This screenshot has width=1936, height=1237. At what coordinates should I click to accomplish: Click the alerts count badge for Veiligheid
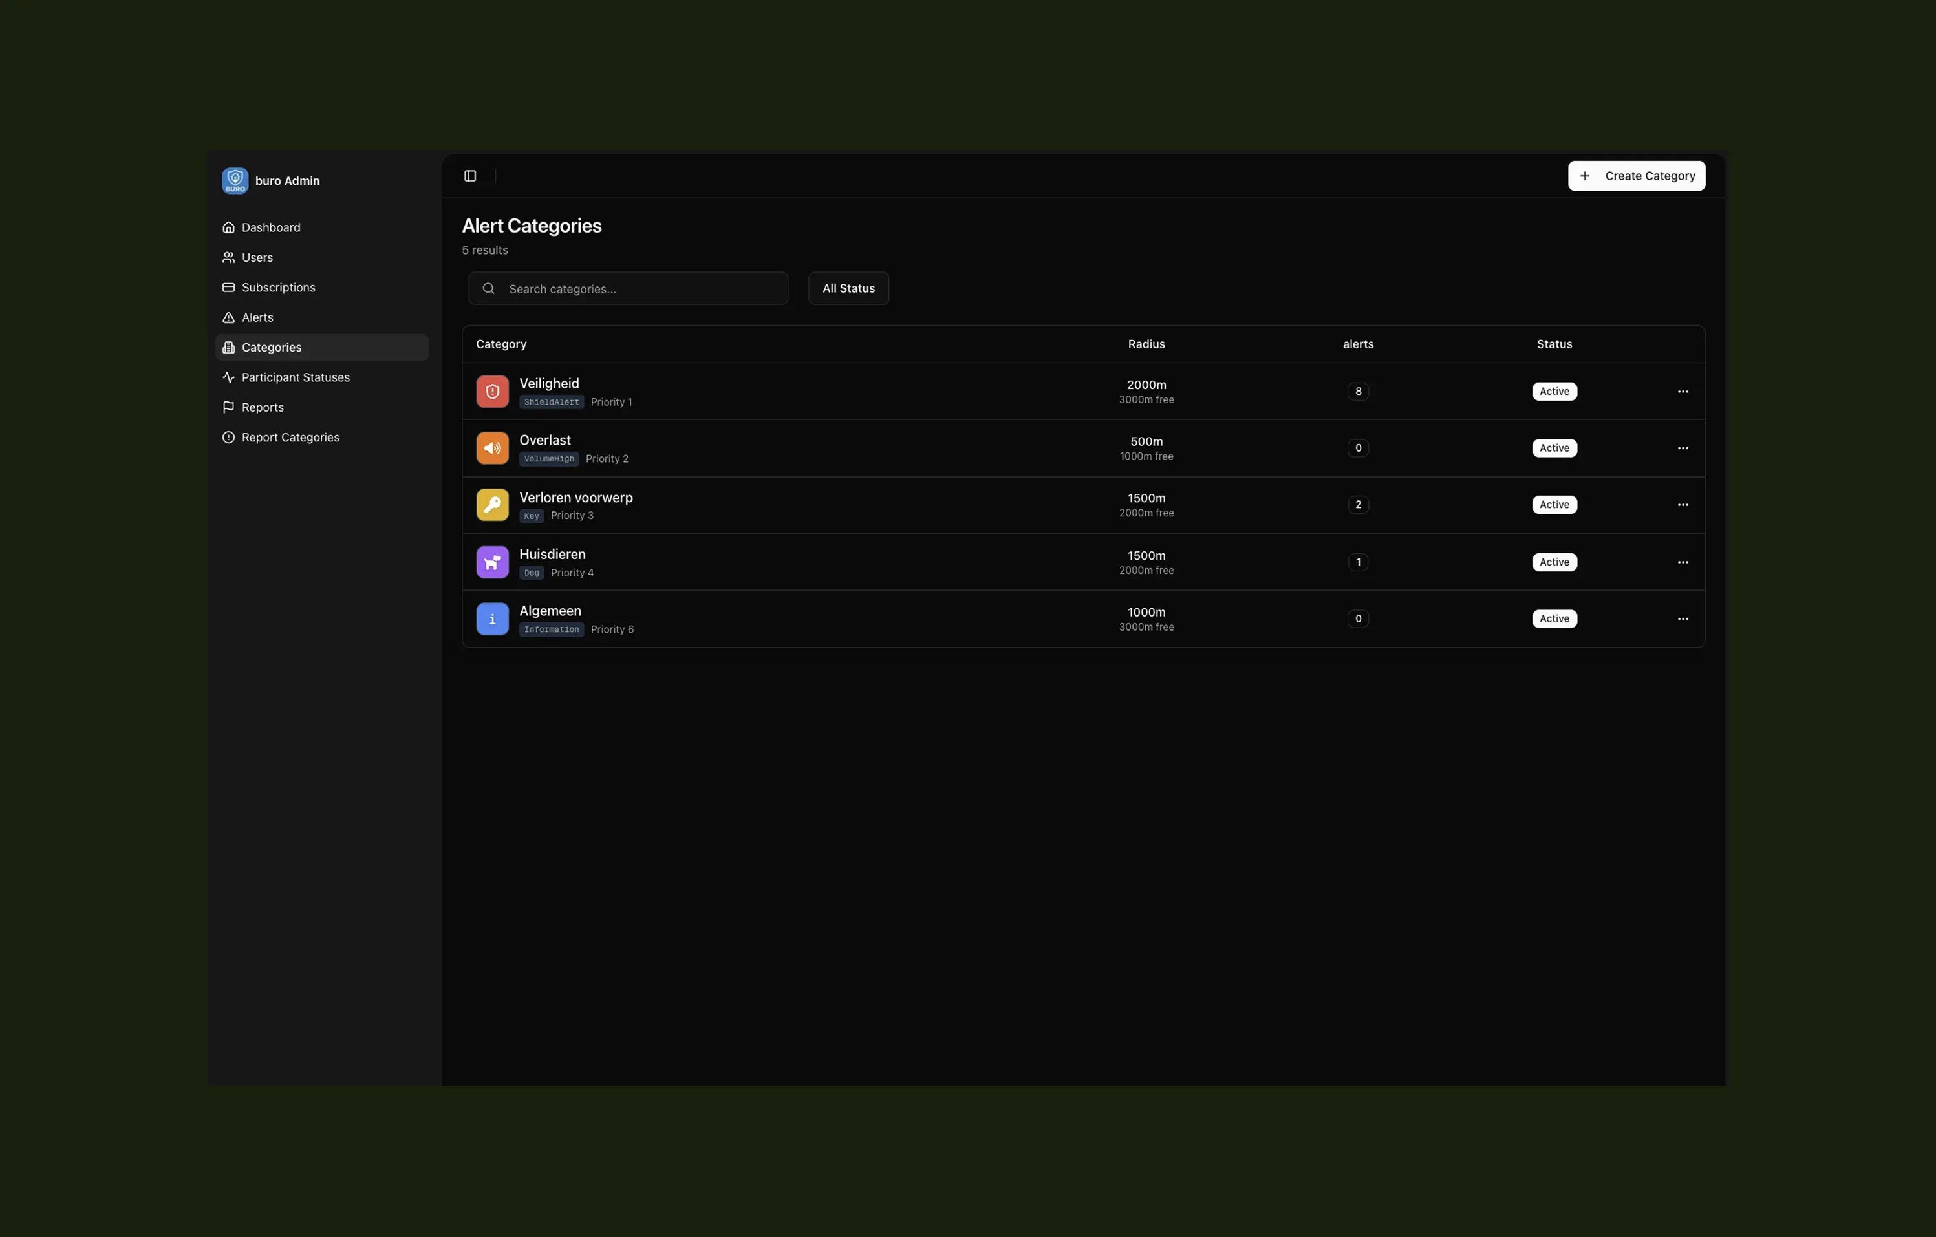click(x=1358, y=392)
